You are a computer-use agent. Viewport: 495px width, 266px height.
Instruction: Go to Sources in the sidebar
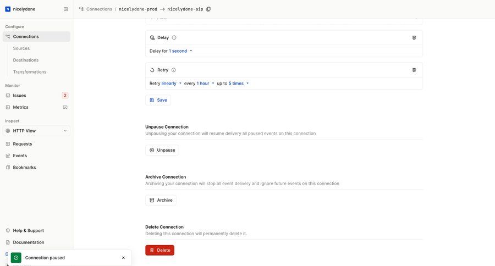click(x=21, y=48)
